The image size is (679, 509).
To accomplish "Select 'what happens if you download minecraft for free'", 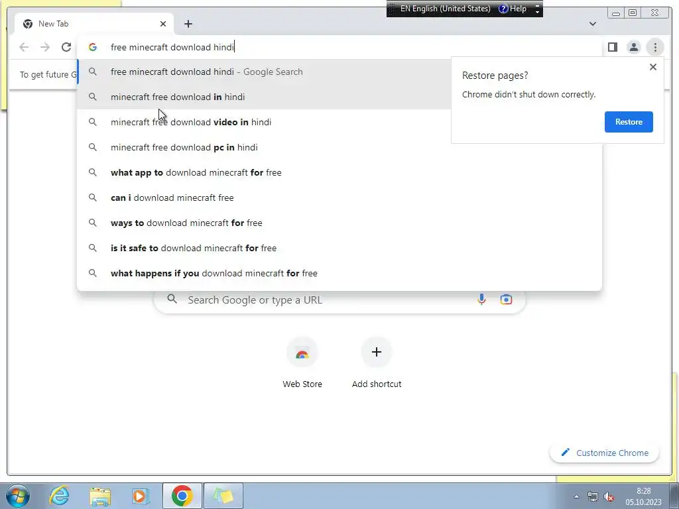I will coord(339,273).
